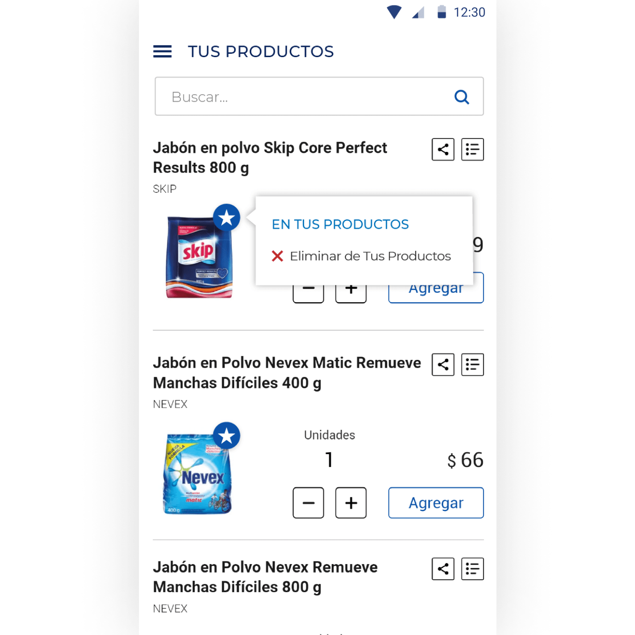
Task: Click the EN TUS PRODUCTOS popup heading
Action: pyautogui.click(x=340, y=225)
